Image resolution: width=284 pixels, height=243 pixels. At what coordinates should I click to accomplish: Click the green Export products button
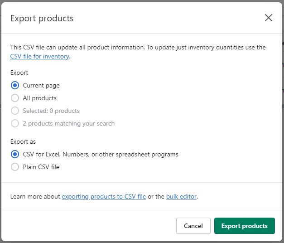click(244, 226)
